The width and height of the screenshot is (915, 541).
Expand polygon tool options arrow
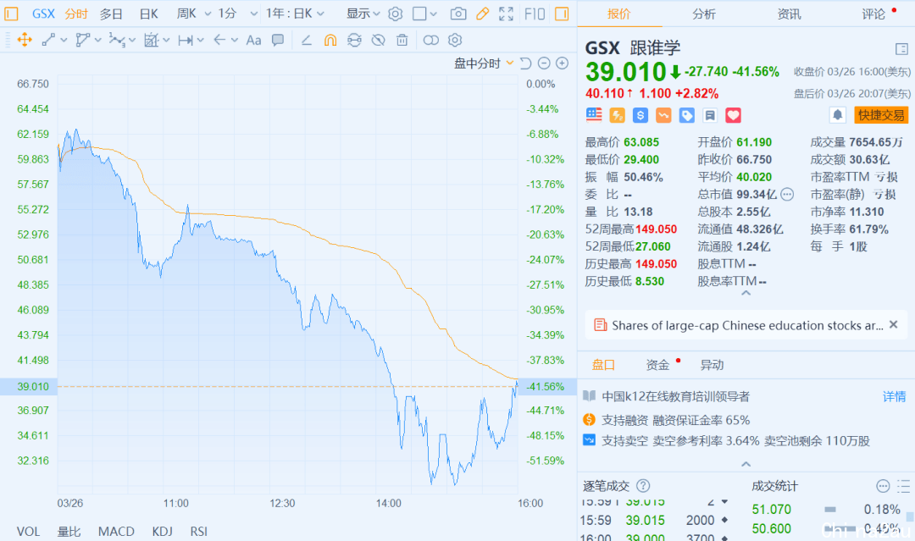pos(98,41)
